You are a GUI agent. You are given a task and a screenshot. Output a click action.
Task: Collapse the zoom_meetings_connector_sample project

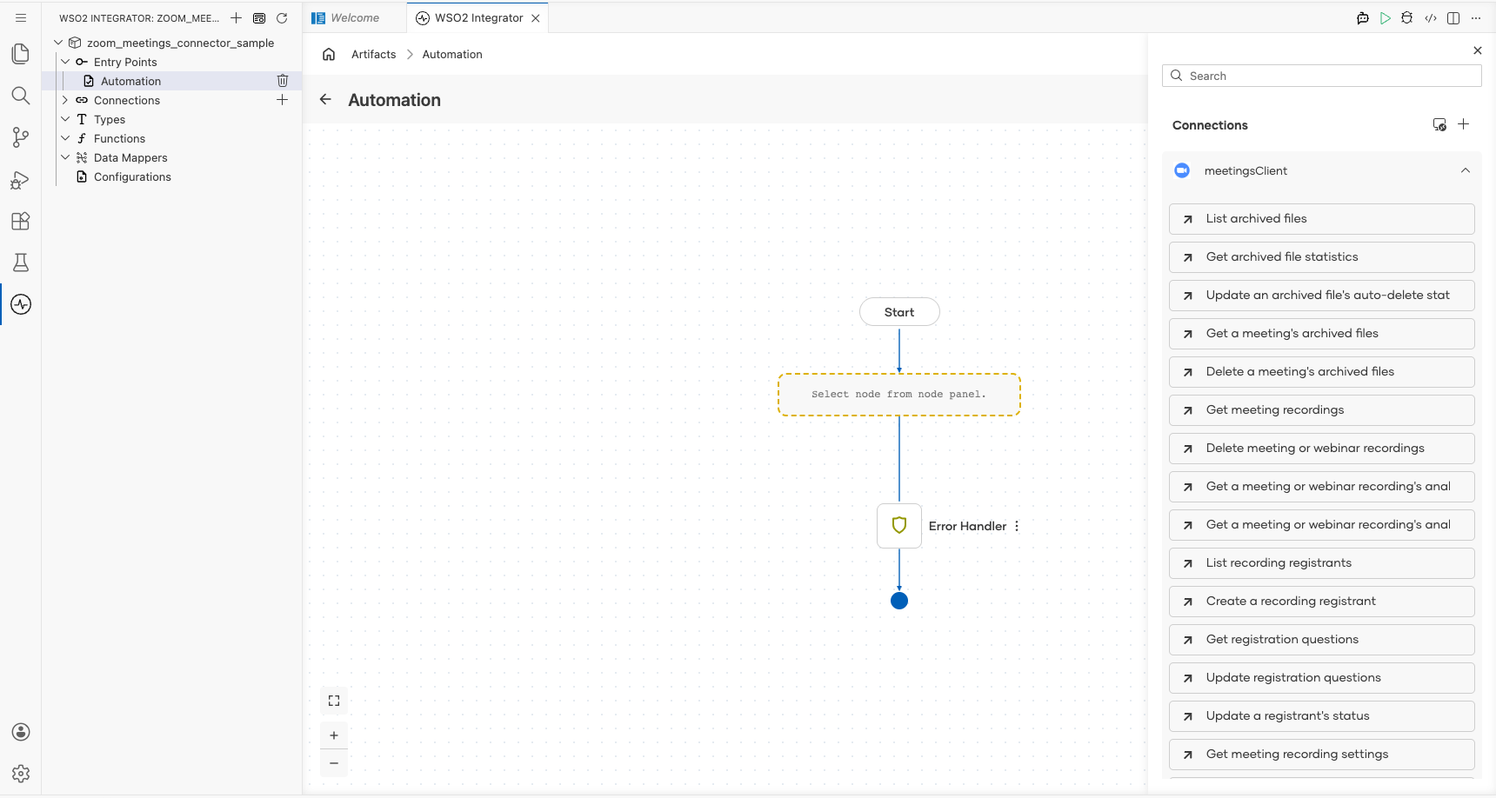58,43
